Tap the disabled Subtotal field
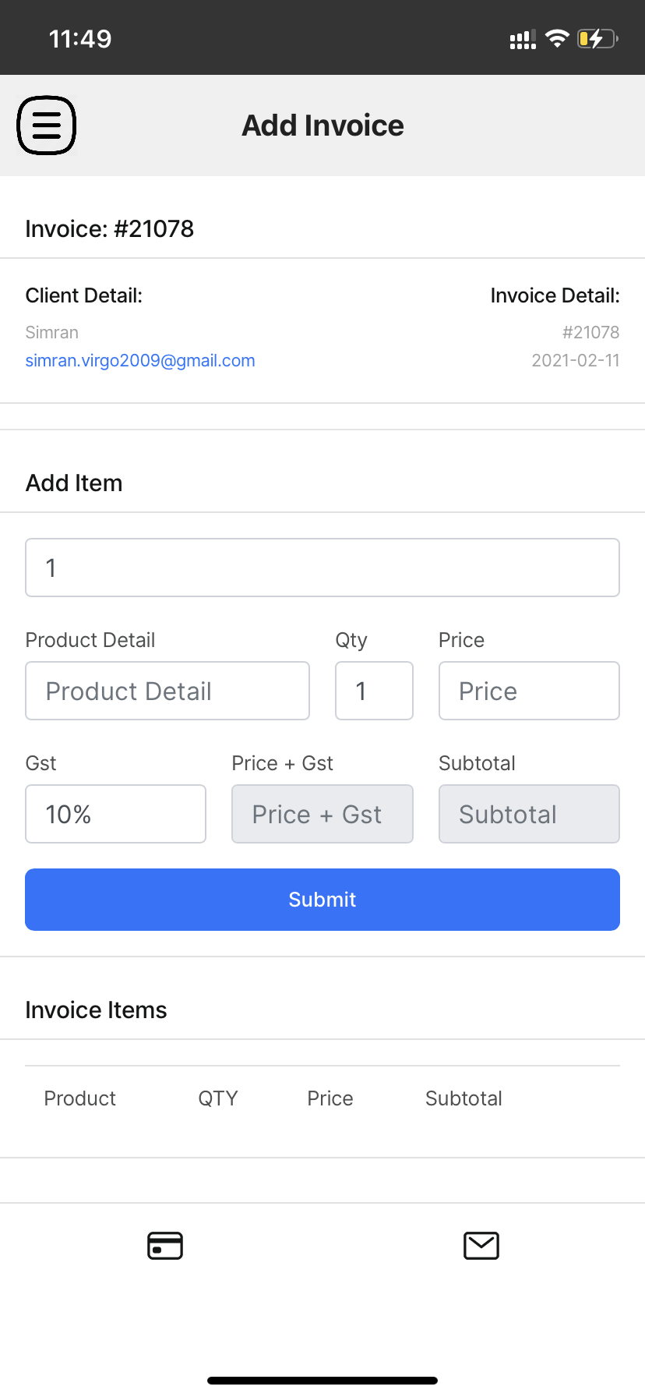 pos(529,814)
